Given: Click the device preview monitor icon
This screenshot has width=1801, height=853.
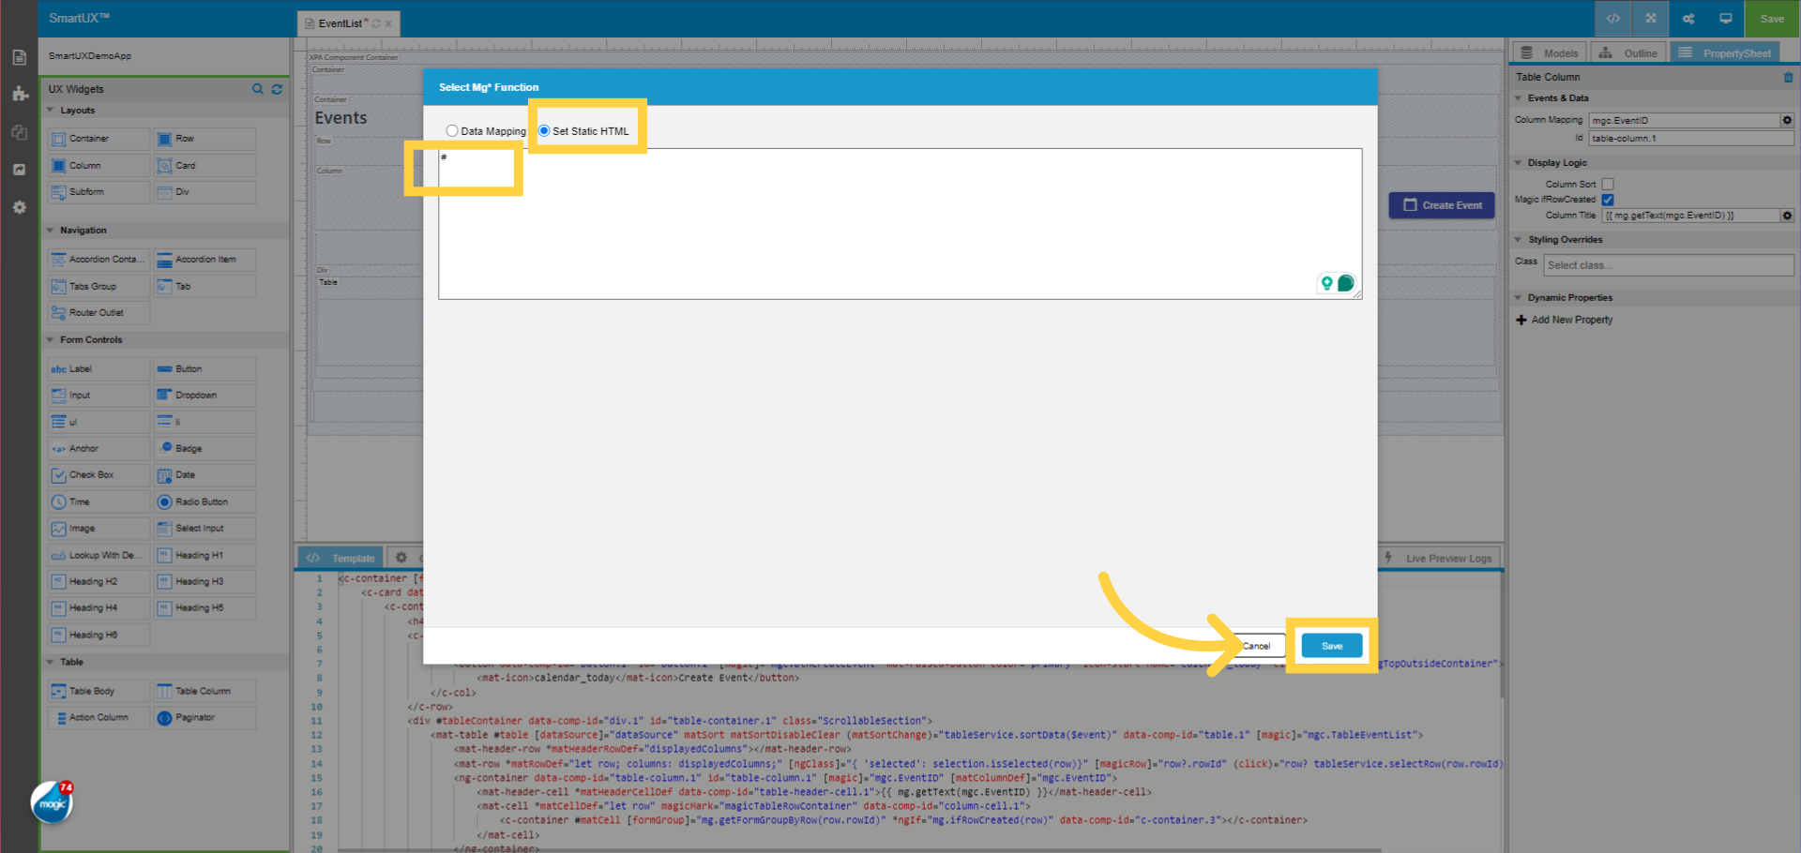Looking at the screenshot, I should [1725, 18].
